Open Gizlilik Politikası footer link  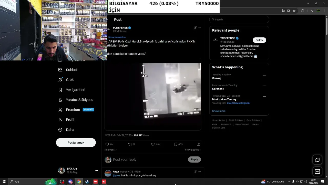tap(235, 120)
